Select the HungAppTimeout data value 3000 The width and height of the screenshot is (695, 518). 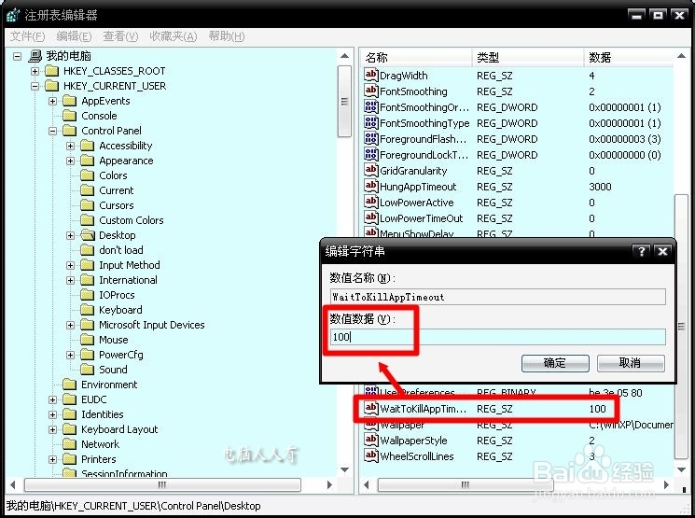coord(600,187)
